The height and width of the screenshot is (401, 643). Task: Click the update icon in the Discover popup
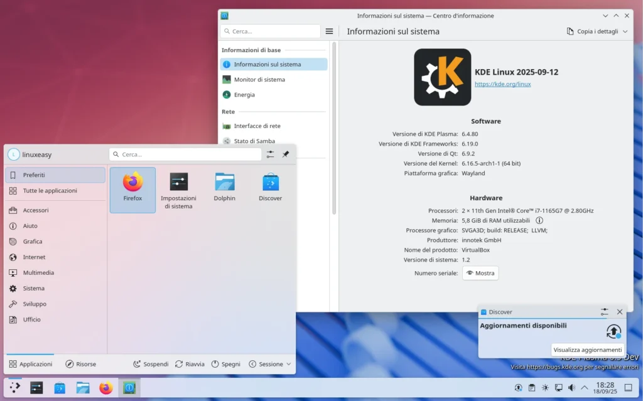point(613,331)
